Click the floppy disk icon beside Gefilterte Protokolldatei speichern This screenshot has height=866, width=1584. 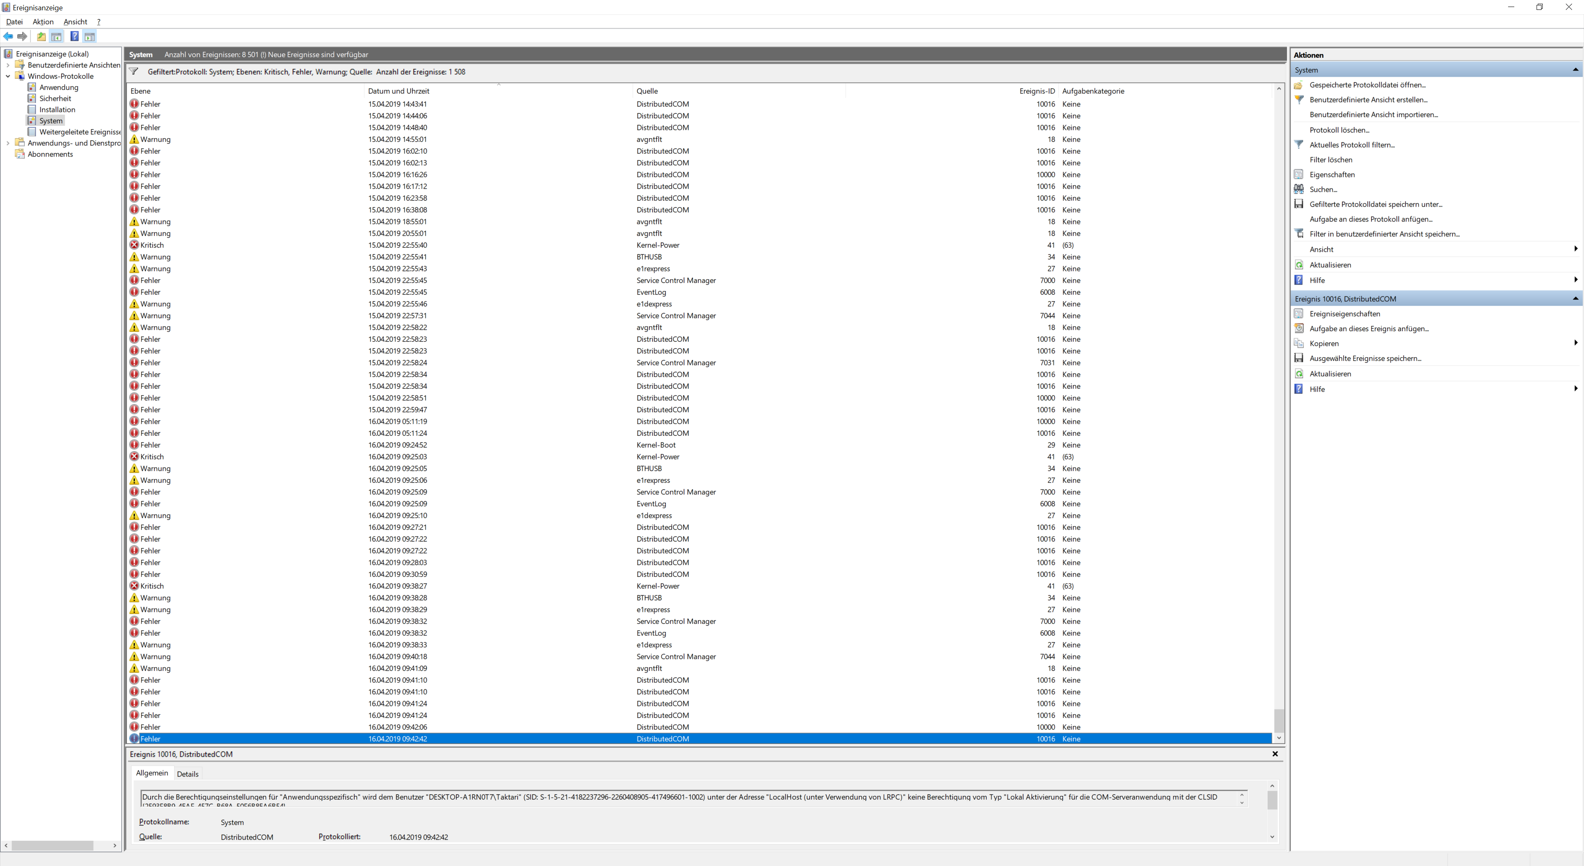[1299, 204]
